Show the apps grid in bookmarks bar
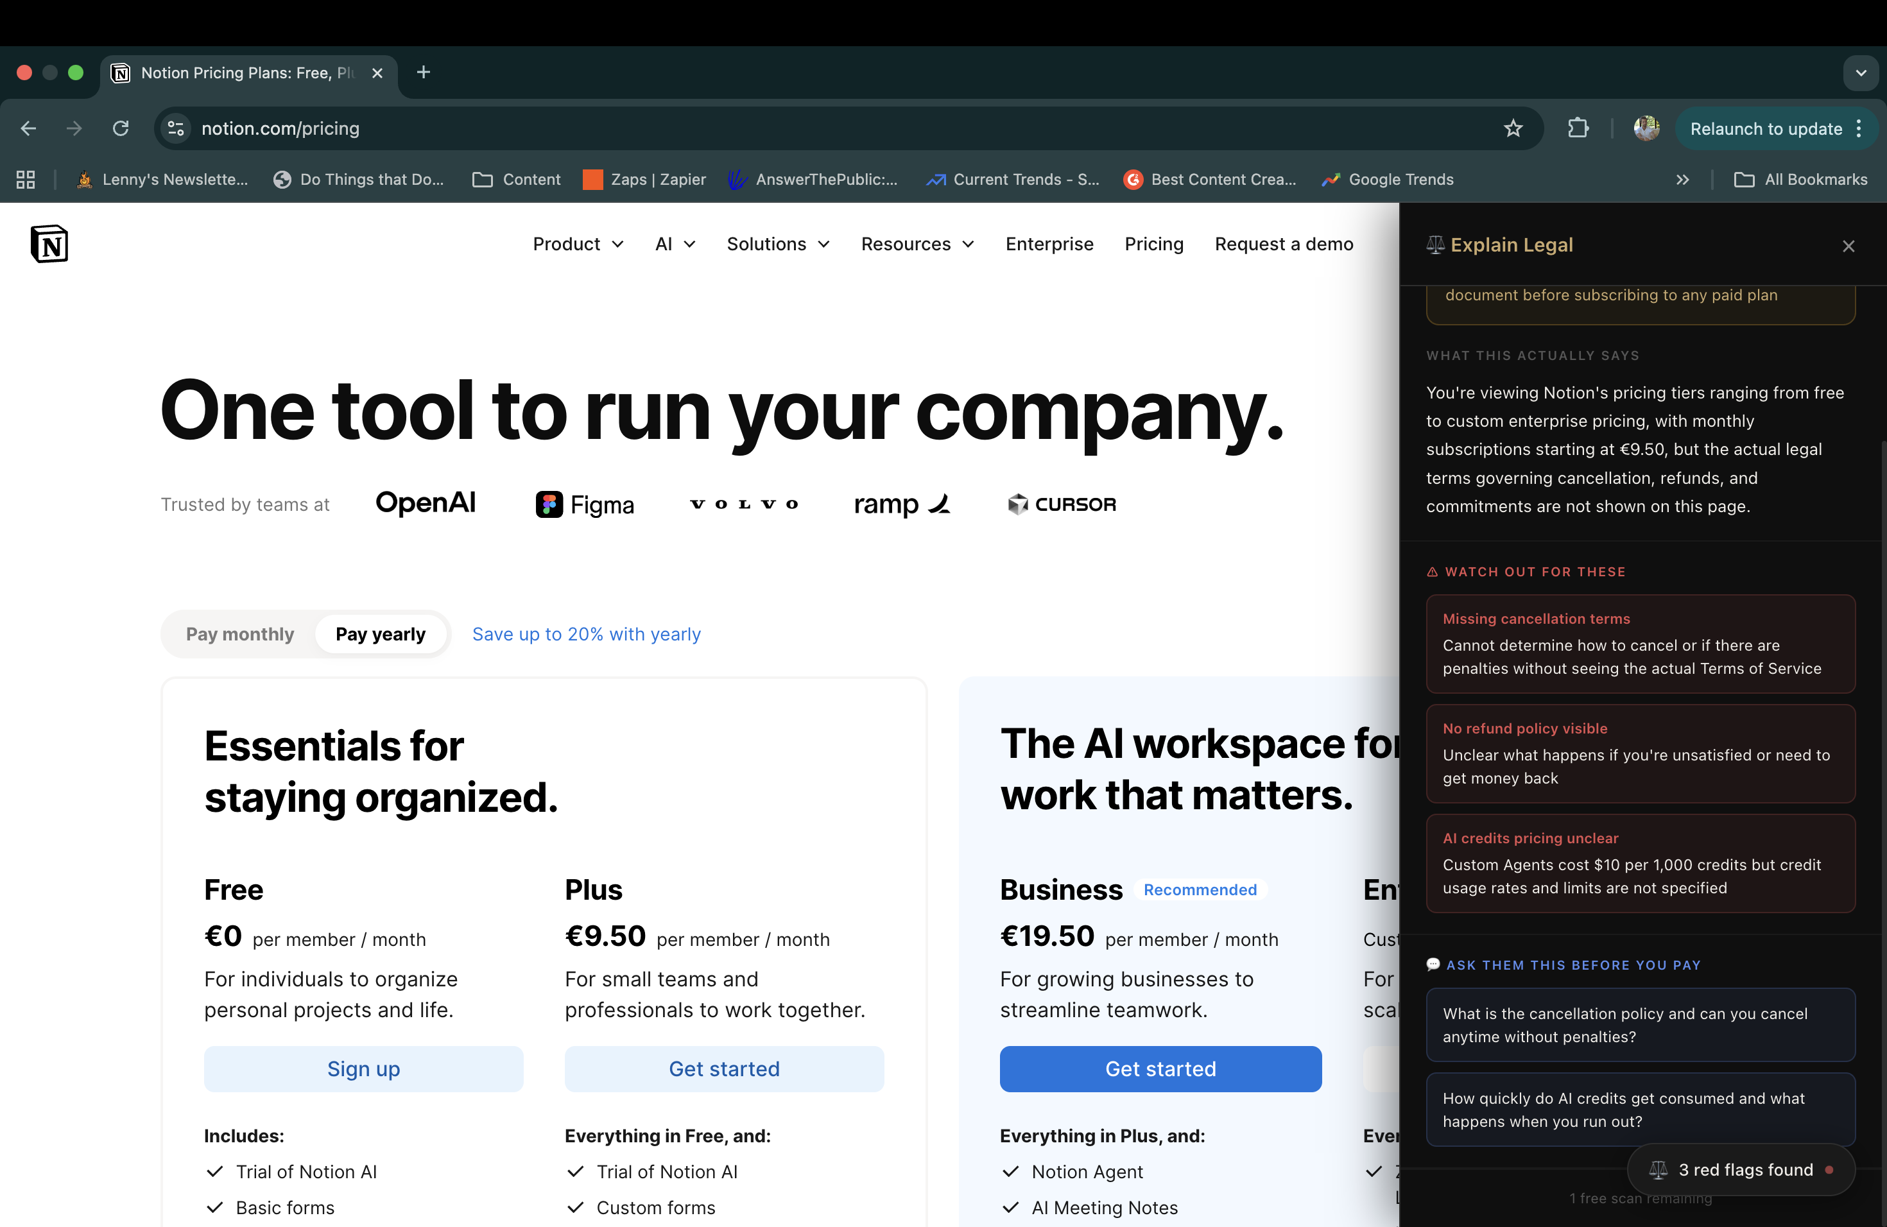Image resolution: width=1887 pixels, height=1227 pixels. (x=26, y=180)
